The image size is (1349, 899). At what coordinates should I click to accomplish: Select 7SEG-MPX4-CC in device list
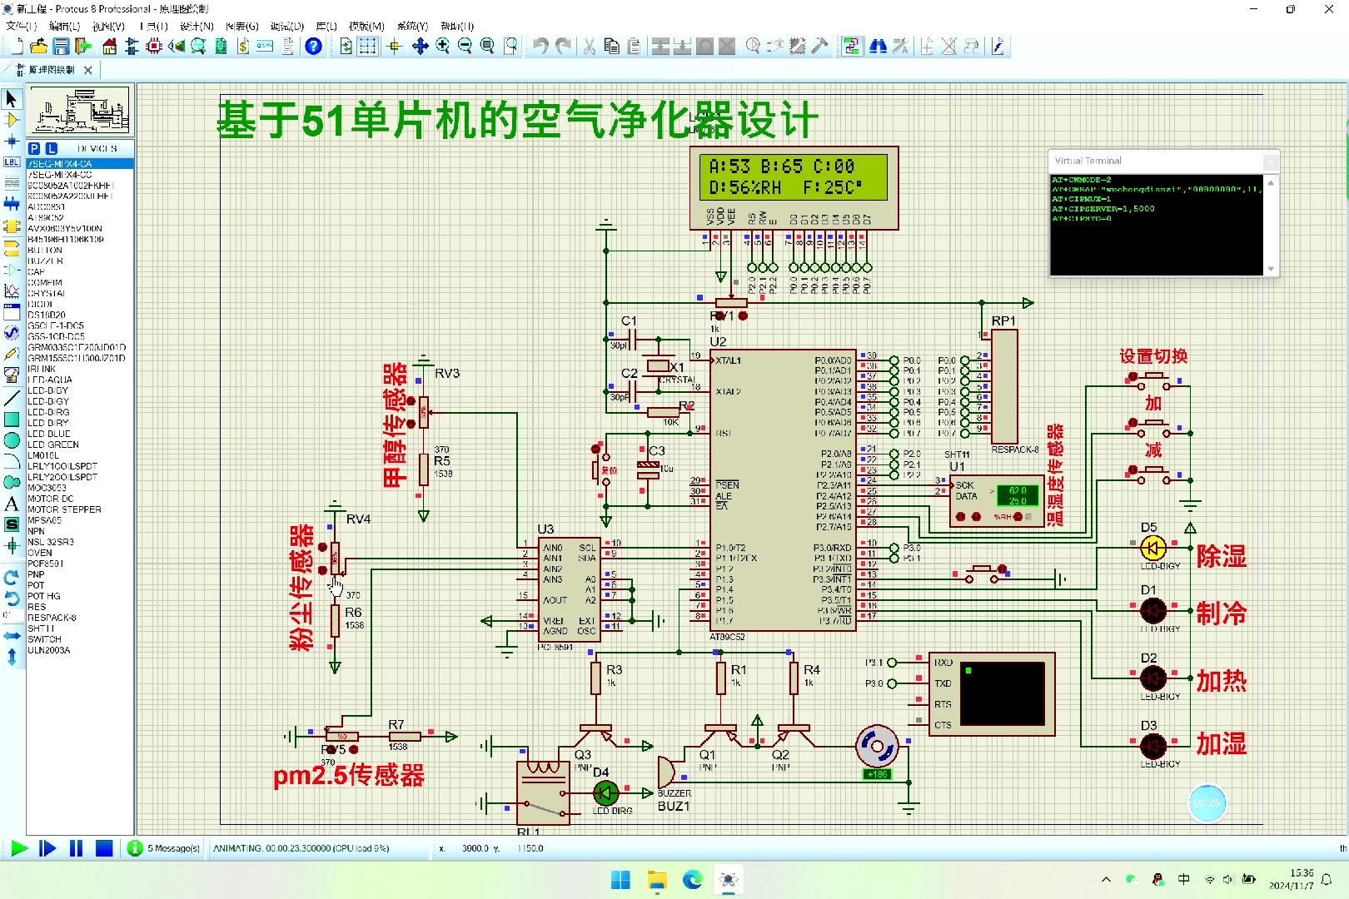pos(79,175)
